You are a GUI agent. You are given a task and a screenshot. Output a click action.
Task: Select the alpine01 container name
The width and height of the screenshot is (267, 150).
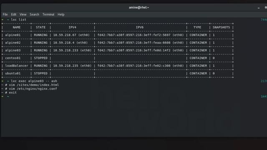click(13, 35)
